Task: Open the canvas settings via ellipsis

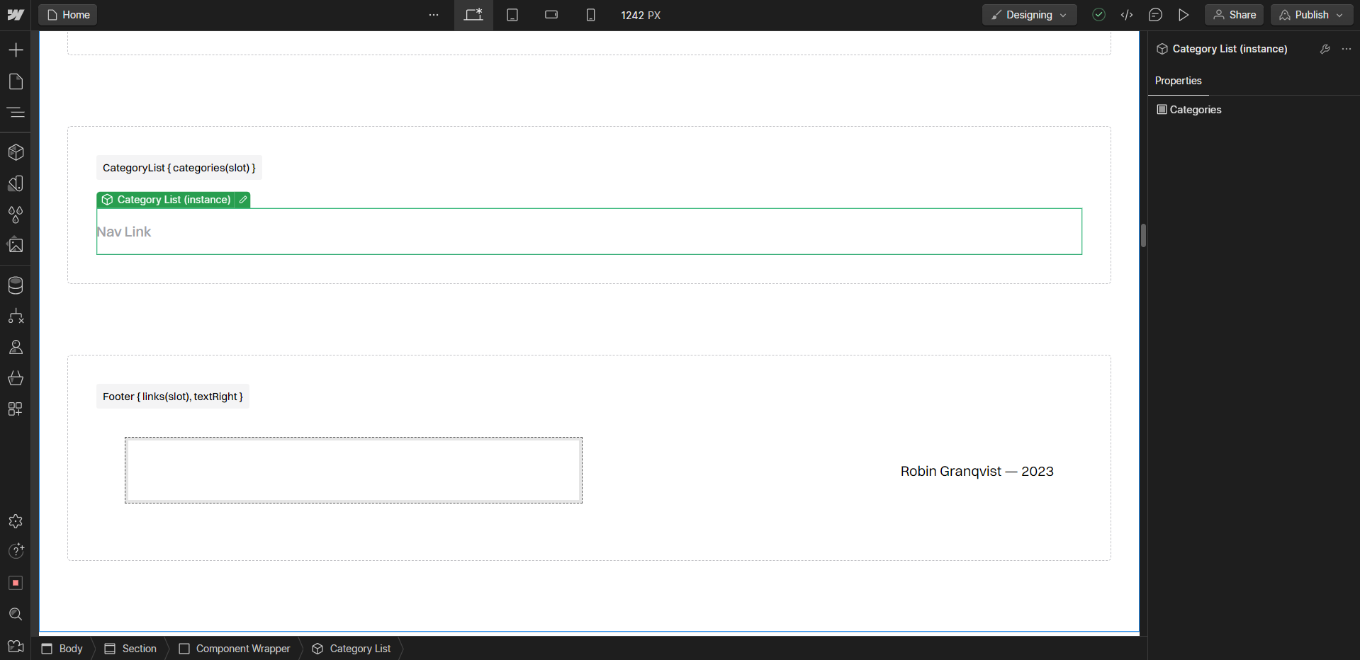Action: coord(433,15)
